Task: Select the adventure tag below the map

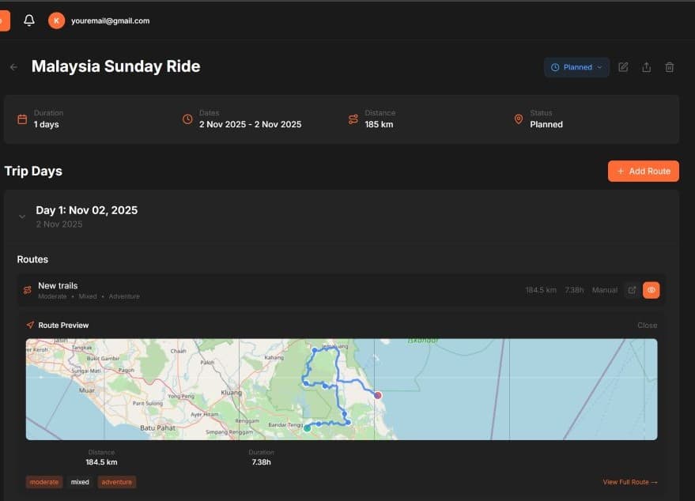Action: click(116, 482)
